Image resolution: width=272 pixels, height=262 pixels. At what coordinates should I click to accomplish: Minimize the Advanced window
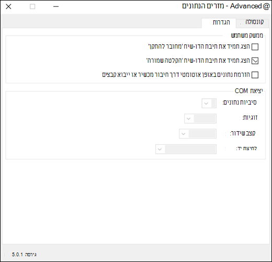[x=56, y=7]
